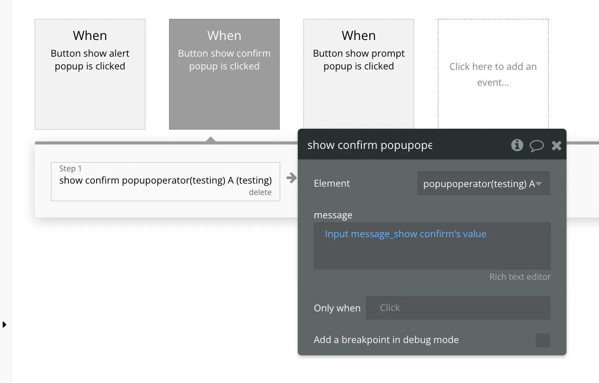
Task: Click here to add an event box
Action: click(493, 74)
